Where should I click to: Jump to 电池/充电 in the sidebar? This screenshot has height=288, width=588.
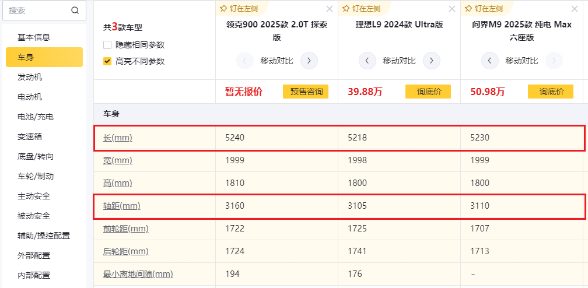(35, 117)
